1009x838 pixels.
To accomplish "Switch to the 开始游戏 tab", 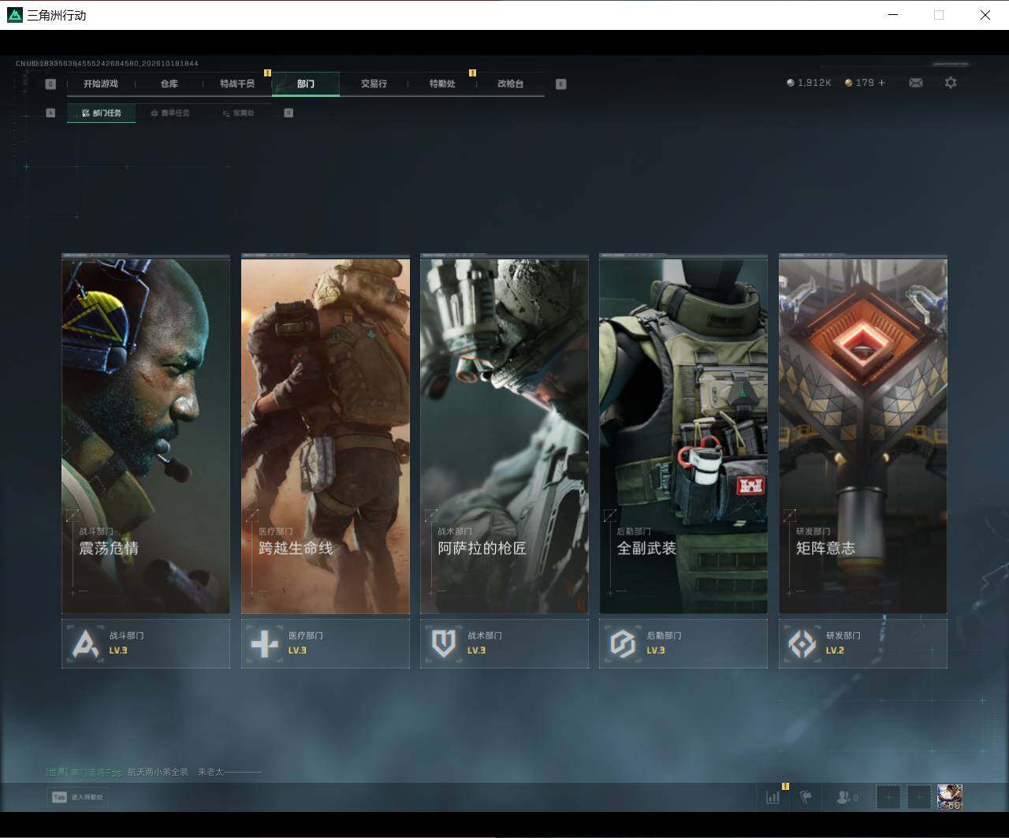I will pos(101,84).
